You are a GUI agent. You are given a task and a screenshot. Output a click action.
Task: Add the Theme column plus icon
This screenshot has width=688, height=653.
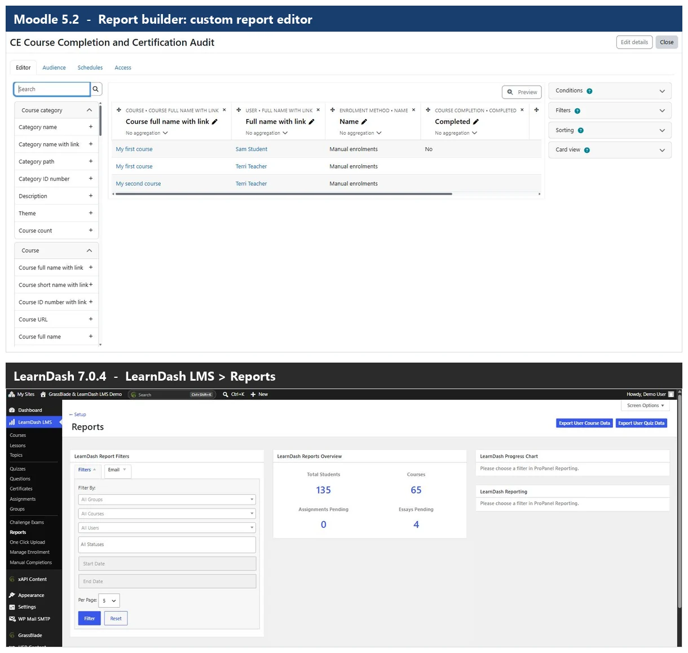91,213
